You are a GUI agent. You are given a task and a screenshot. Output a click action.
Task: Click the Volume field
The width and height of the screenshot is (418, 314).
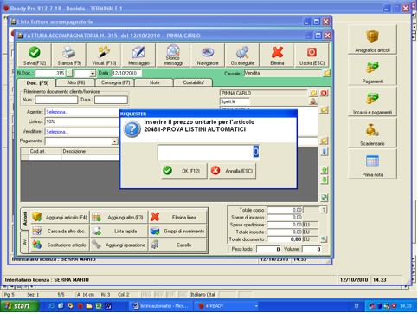(312, 249)
